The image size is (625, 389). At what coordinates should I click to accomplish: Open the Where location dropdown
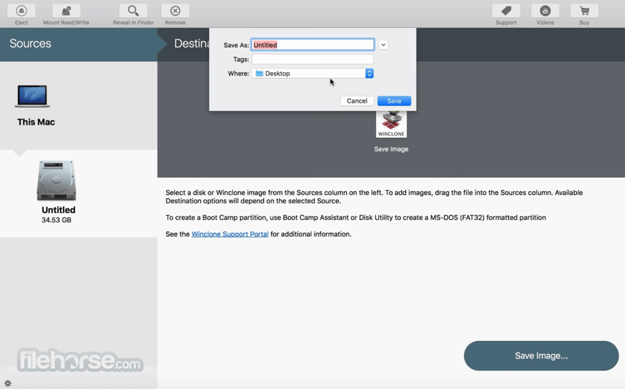coord(312,73)
